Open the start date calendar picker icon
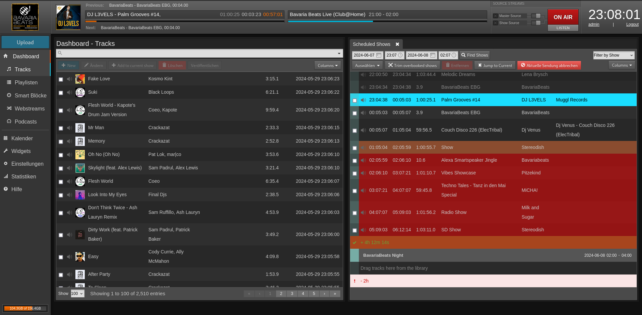Viewport: 642px width, 315px height. [379, 55]
